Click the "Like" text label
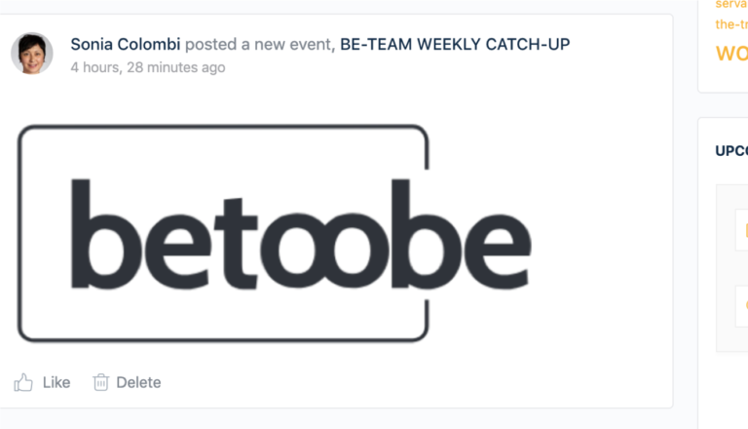 (x=56, y=382)
